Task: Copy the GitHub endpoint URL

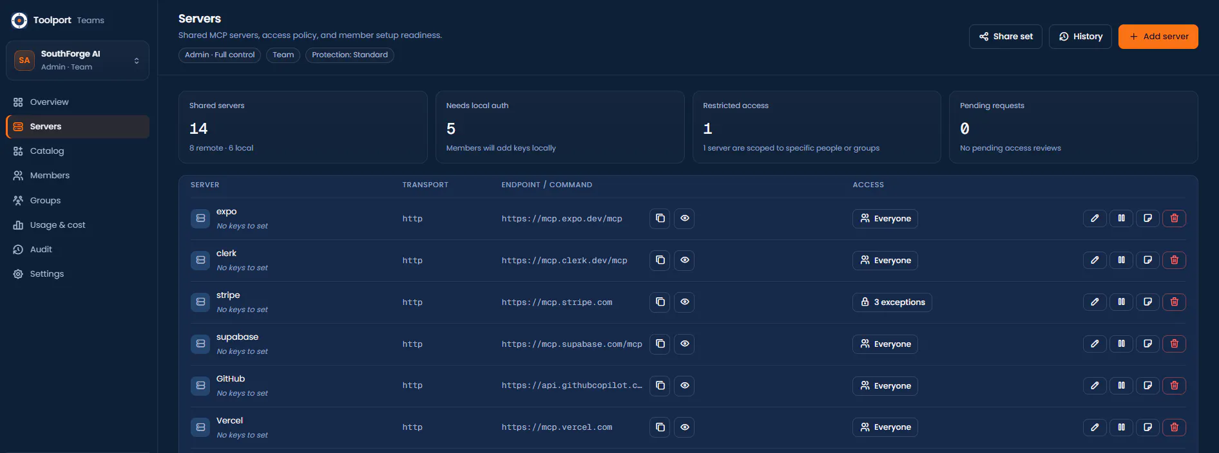Action: tap(660, 385)
